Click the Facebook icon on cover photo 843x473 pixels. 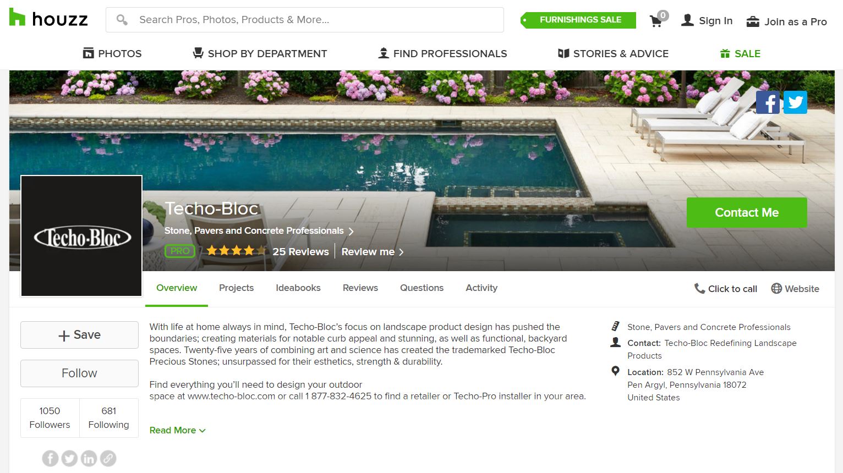[768, 102]
